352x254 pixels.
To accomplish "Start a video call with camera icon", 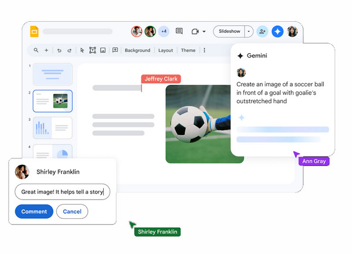I will pos(195,32).
